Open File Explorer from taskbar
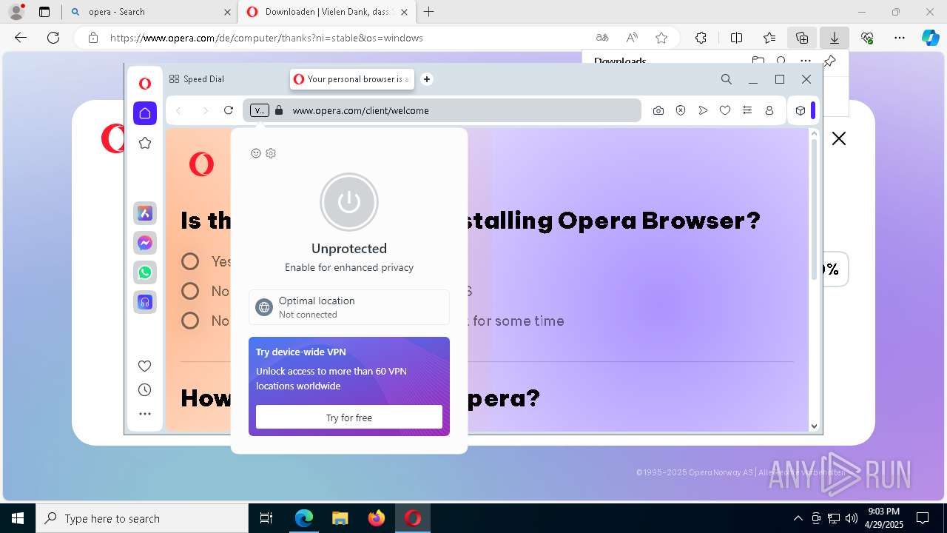The image size is (947, 533). tap(340, 518)
